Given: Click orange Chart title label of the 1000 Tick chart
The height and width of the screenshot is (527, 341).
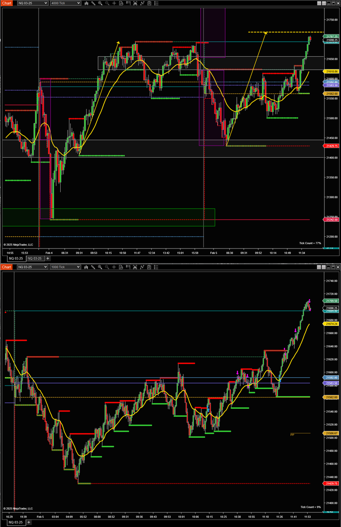Looking at the screenshot, I should pos(7,267).
